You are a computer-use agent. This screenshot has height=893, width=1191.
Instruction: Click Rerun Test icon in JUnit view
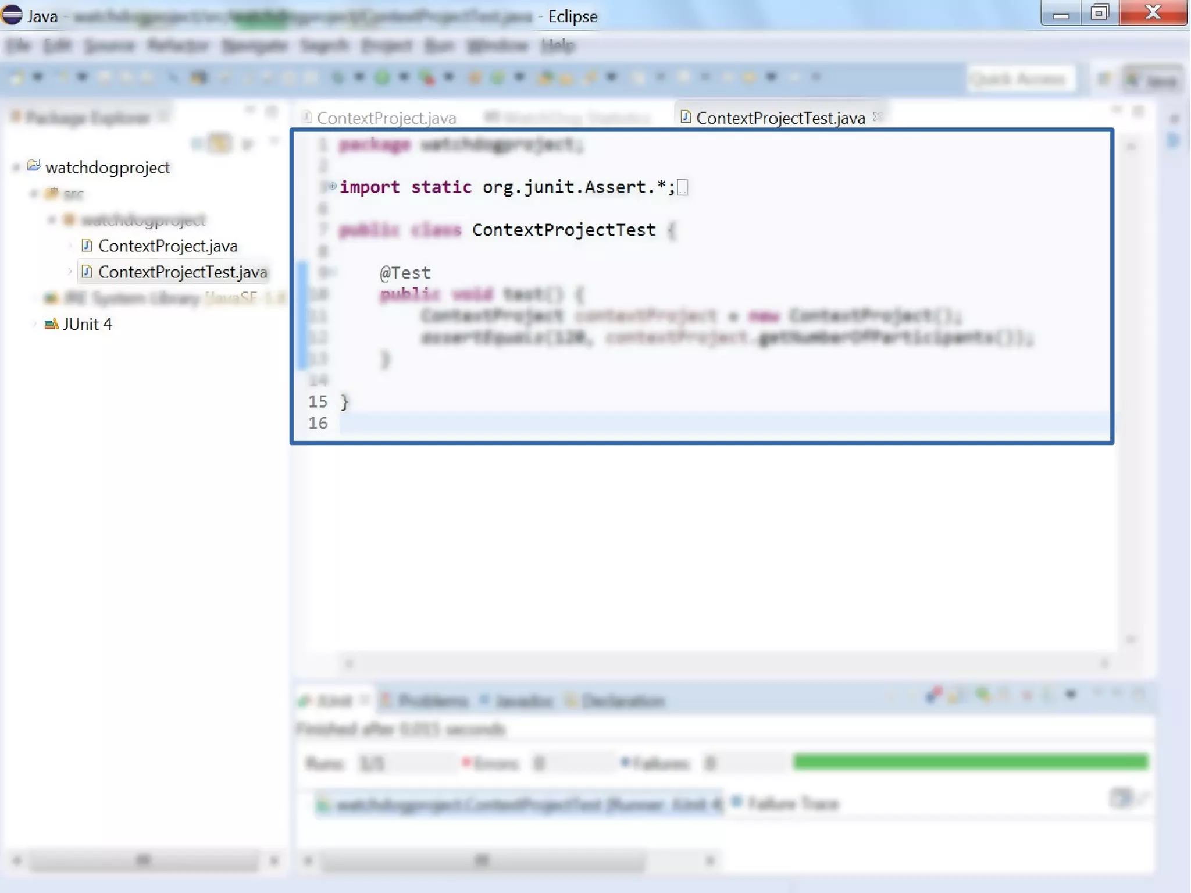click(983, 695)
